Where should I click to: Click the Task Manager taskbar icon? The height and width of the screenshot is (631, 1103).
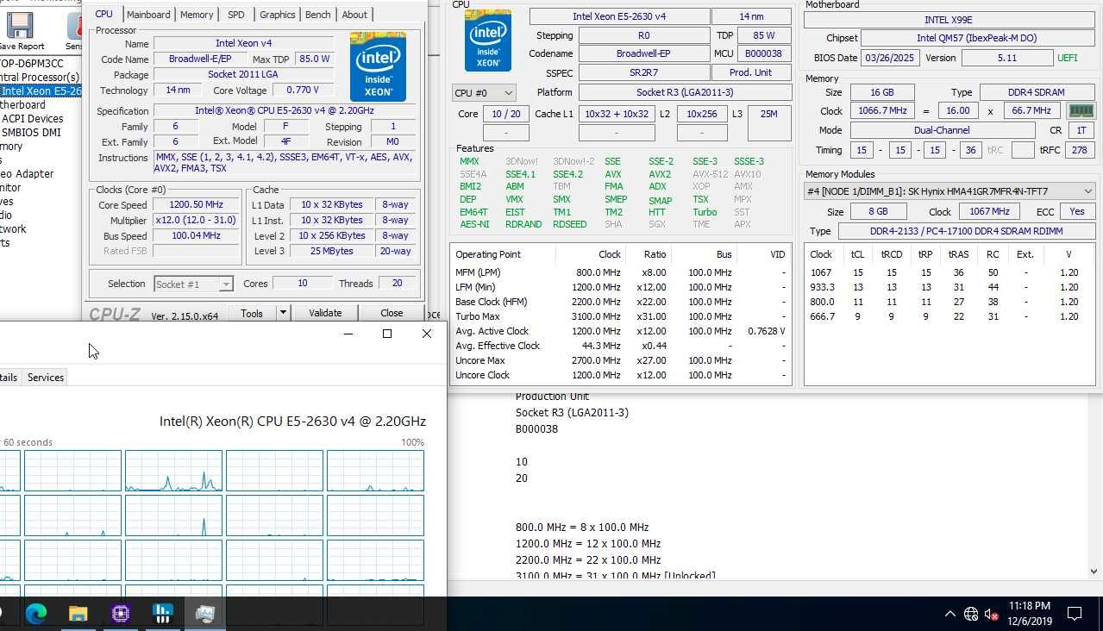tap(204, 614)
